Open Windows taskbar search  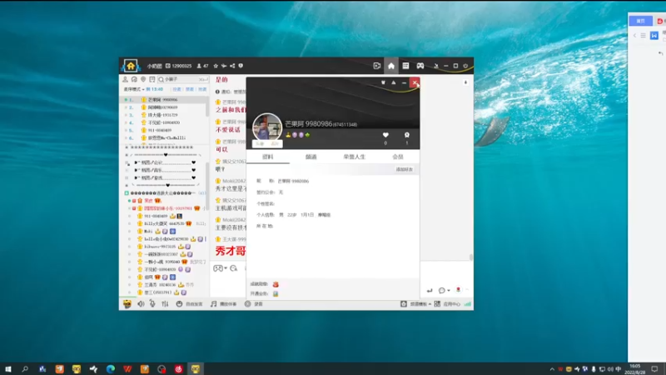pyautogui.click(x=25, y=369)
